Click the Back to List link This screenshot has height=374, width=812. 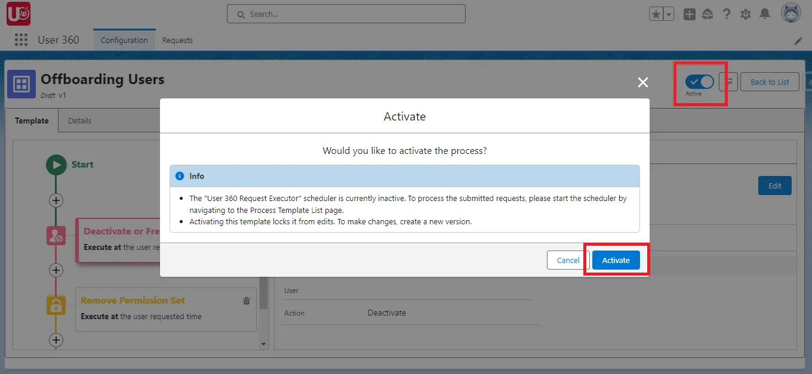(770, 82)
